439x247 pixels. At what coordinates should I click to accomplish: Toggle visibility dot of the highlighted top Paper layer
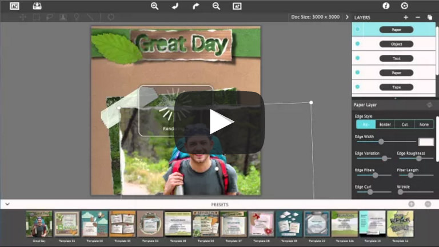[x=357, y=29]
